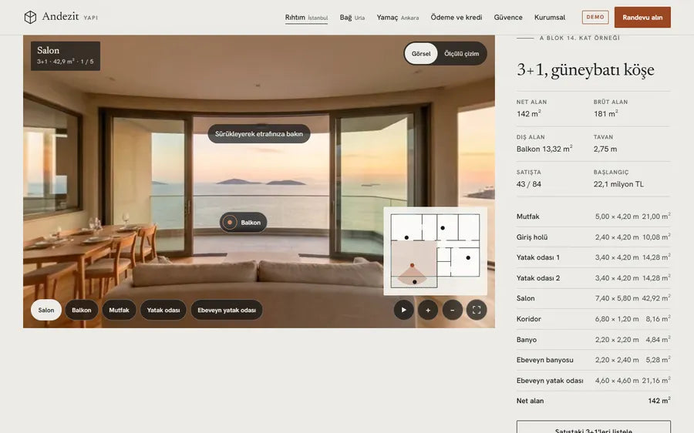Open the Güvence menu item
The height and width of the screenshot is (433, 694).
508,17
